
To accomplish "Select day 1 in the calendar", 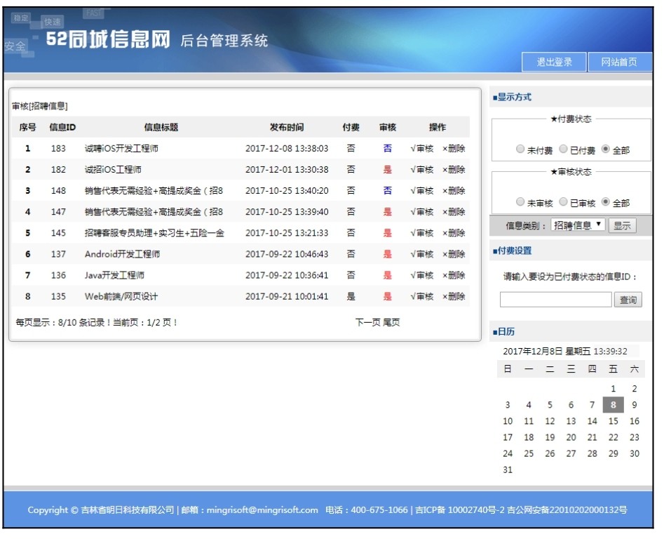I will click(614, 389).
